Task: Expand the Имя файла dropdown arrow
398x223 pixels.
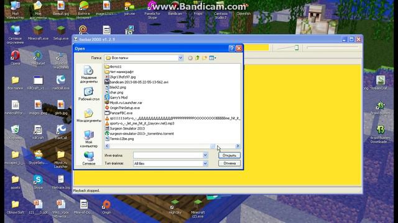Action: pyautogui.click(x=205, y=155)
